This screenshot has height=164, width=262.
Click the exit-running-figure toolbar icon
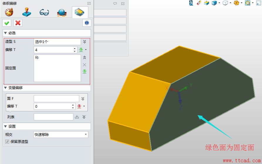click(191, 3)
